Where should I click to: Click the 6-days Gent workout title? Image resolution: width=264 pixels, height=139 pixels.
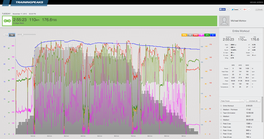[18, 23]
